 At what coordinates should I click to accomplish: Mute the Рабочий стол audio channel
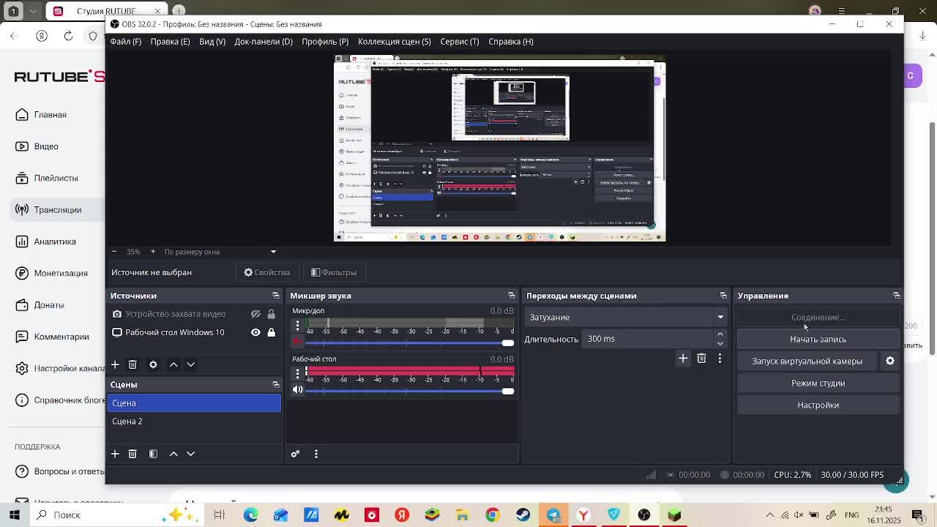pyautogui.click(x=297, y=389)
